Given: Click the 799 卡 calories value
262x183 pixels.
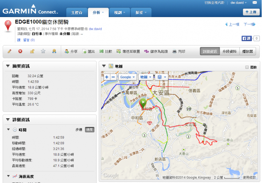Looking at the screenshot, I should coord(32,99).
